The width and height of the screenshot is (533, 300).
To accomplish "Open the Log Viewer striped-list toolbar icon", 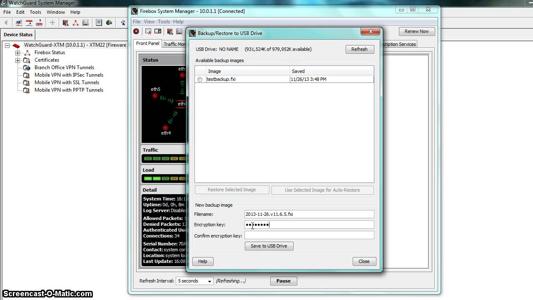I will tap(99, 22).
